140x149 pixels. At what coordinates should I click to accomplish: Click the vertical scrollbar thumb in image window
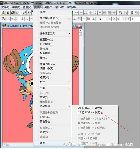click(x=81, y=34)
